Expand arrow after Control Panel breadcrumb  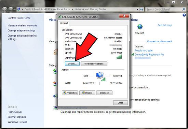(42, 9)
